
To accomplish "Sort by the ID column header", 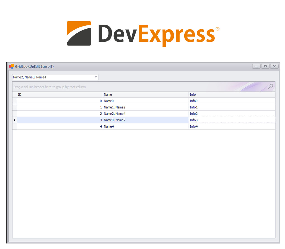I will coord(60,95).
